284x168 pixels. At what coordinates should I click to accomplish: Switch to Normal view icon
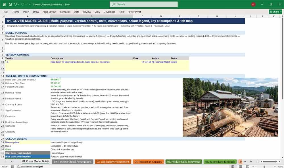tap(233, 166)
